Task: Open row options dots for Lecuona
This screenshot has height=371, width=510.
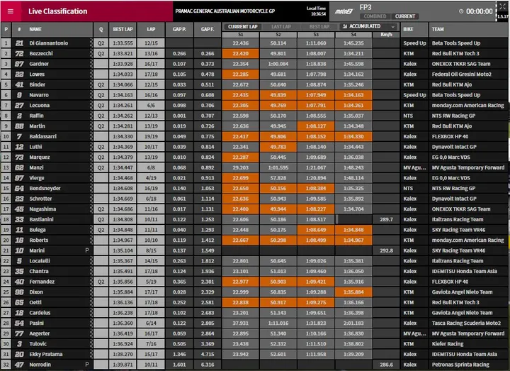Action: 91,105
